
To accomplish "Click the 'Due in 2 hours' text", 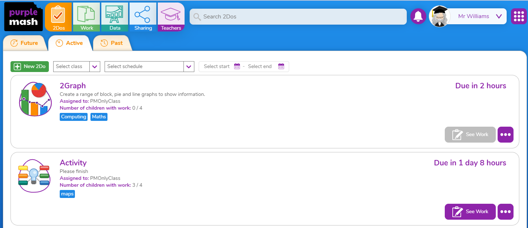I will (481, 86).
